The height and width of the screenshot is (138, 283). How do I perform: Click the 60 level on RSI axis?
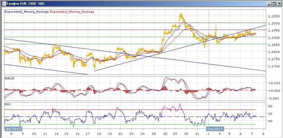coord(271,114)
